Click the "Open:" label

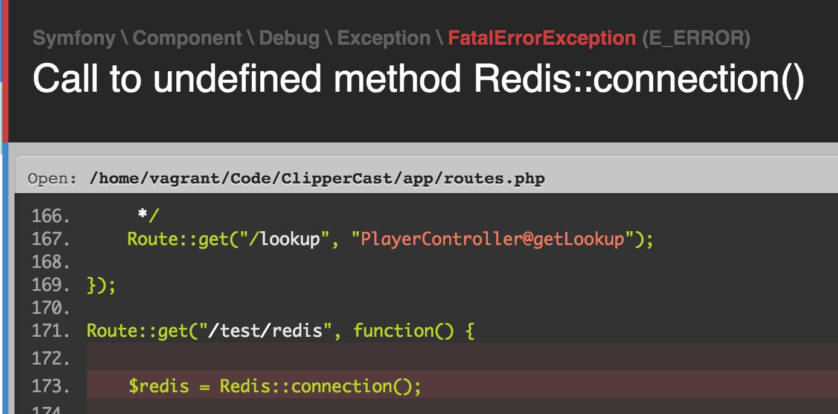53,179
